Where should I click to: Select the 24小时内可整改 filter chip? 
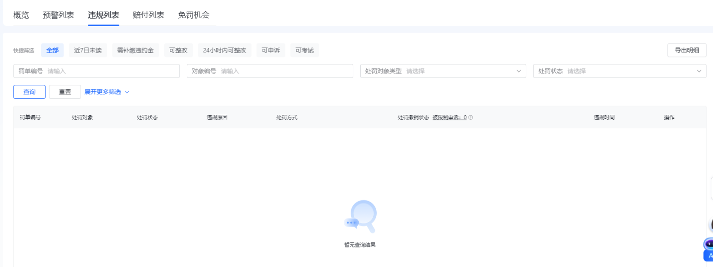coord(224,50)
